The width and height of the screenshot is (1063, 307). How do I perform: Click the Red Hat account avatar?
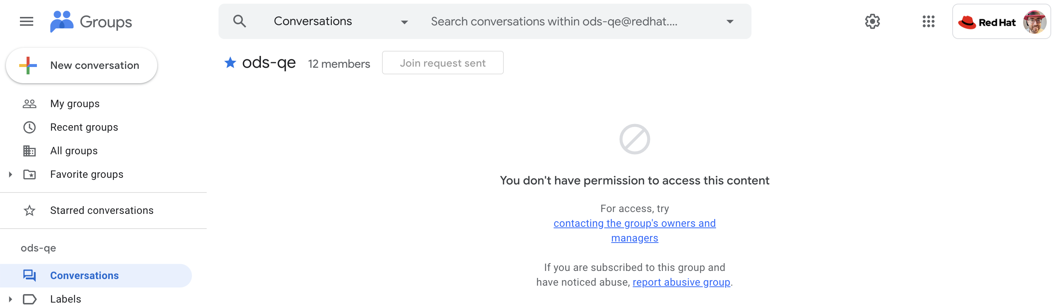coord(1034,22)
